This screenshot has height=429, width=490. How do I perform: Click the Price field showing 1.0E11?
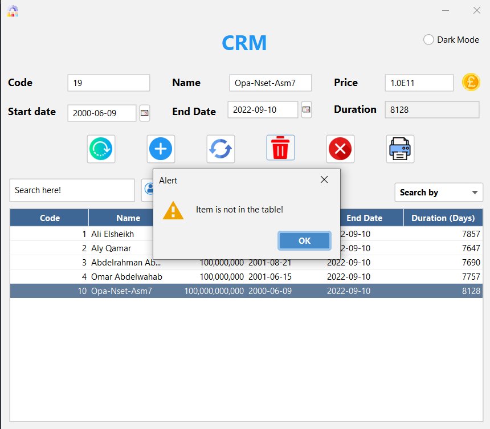coord(419,83)
